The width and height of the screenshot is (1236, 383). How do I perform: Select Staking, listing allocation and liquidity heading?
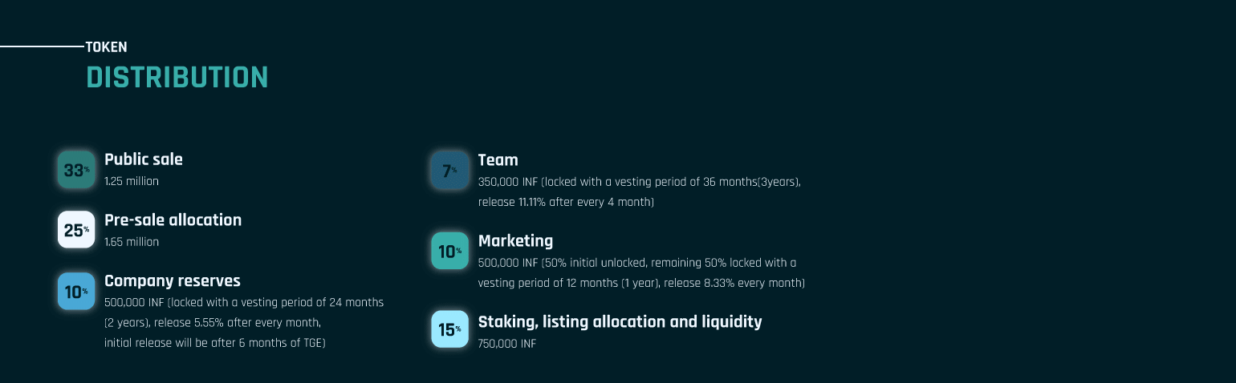620,321
